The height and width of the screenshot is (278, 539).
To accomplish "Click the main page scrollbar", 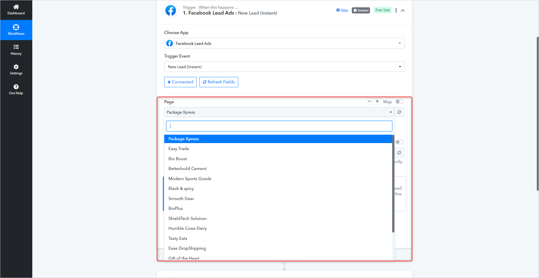I will (538, 114).
